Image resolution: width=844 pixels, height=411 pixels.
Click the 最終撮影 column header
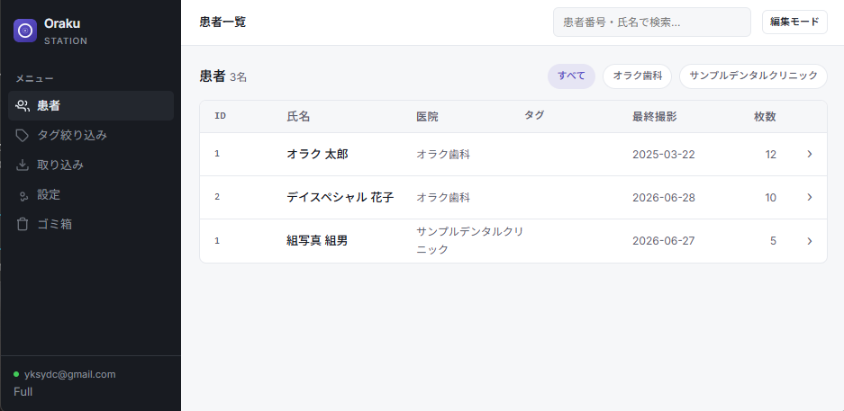click(x=655, y=117)
